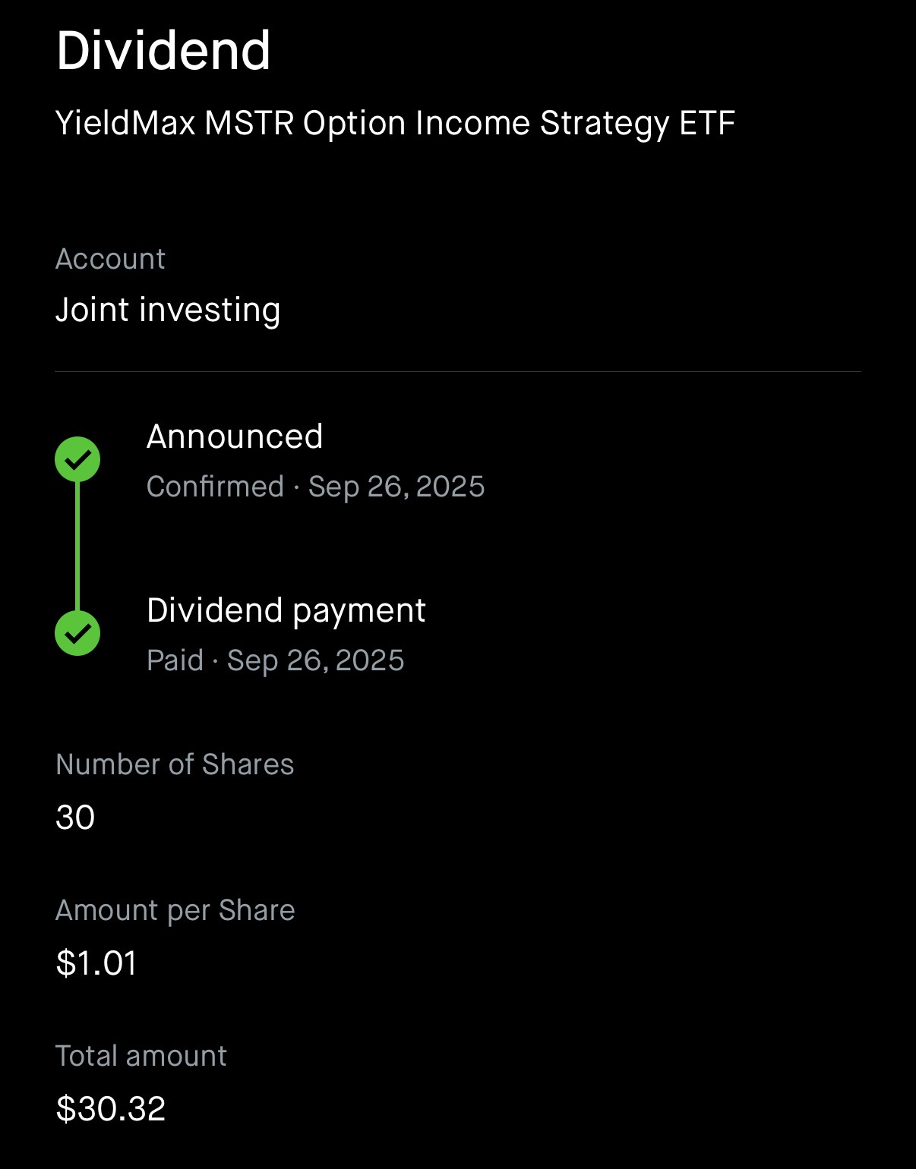Tap the Dividend payment step heading

pos(286,610)
